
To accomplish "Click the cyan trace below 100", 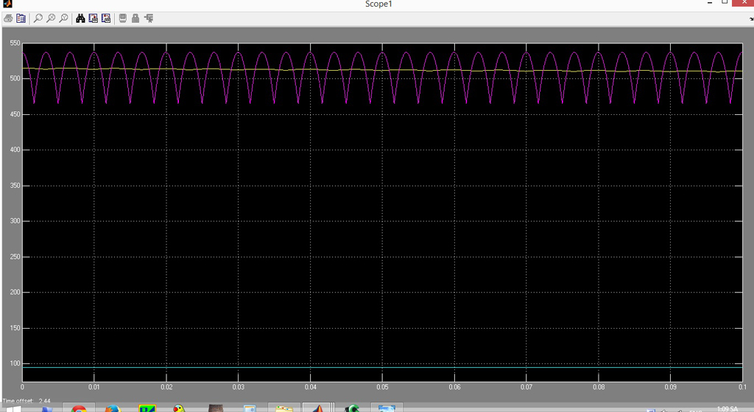I will [x=382, y=367].
